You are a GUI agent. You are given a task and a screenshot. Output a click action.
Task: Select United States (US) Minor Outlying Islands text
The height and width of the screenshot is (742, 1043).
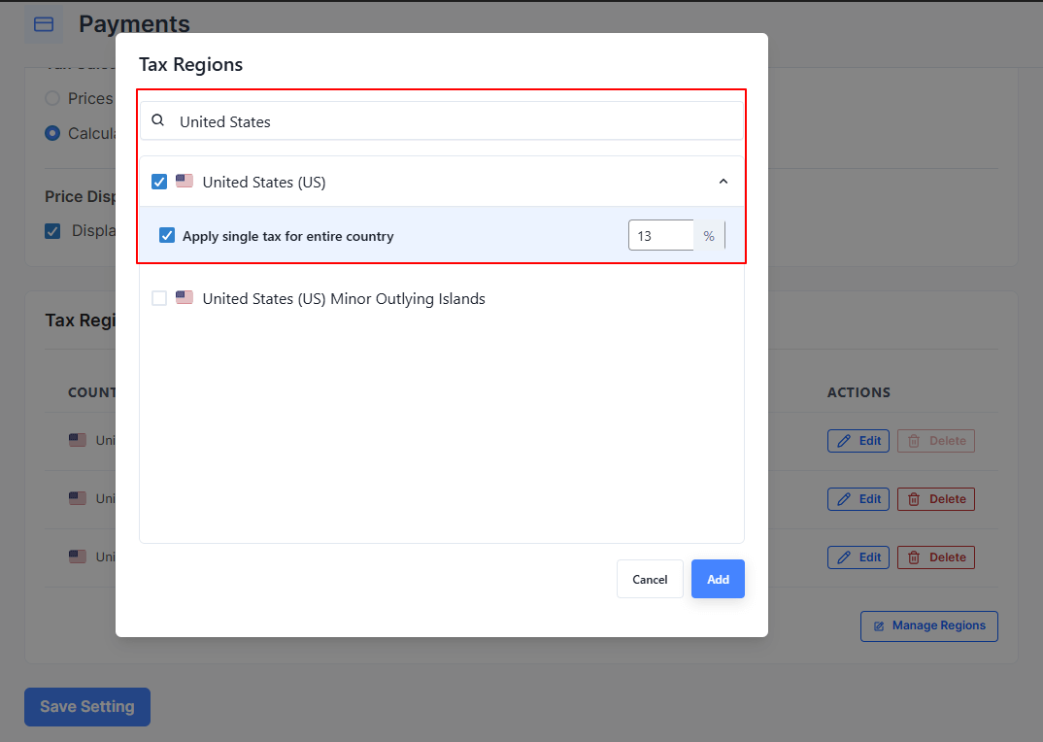[x=344, y=299]
